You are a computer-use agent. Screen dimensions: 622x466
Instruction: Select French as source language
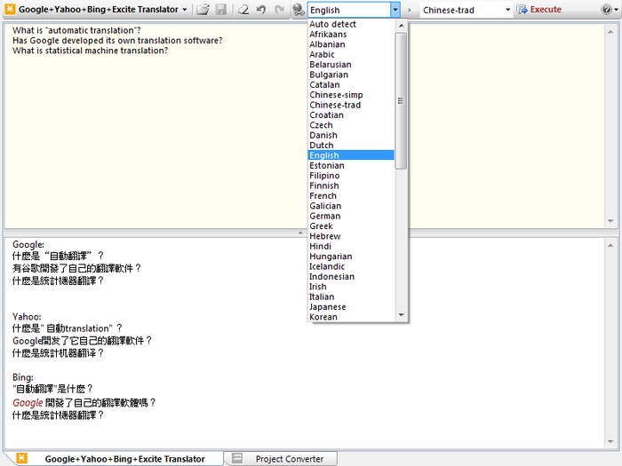pyautogui.click(x=351, y=196)
